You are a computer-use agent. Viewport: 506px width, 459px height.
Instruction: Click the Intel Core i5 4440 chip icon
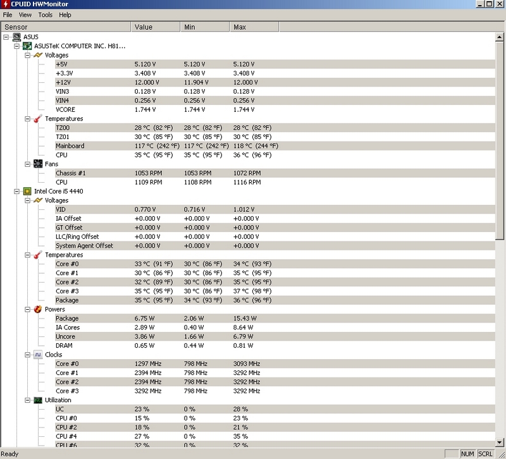27,192
